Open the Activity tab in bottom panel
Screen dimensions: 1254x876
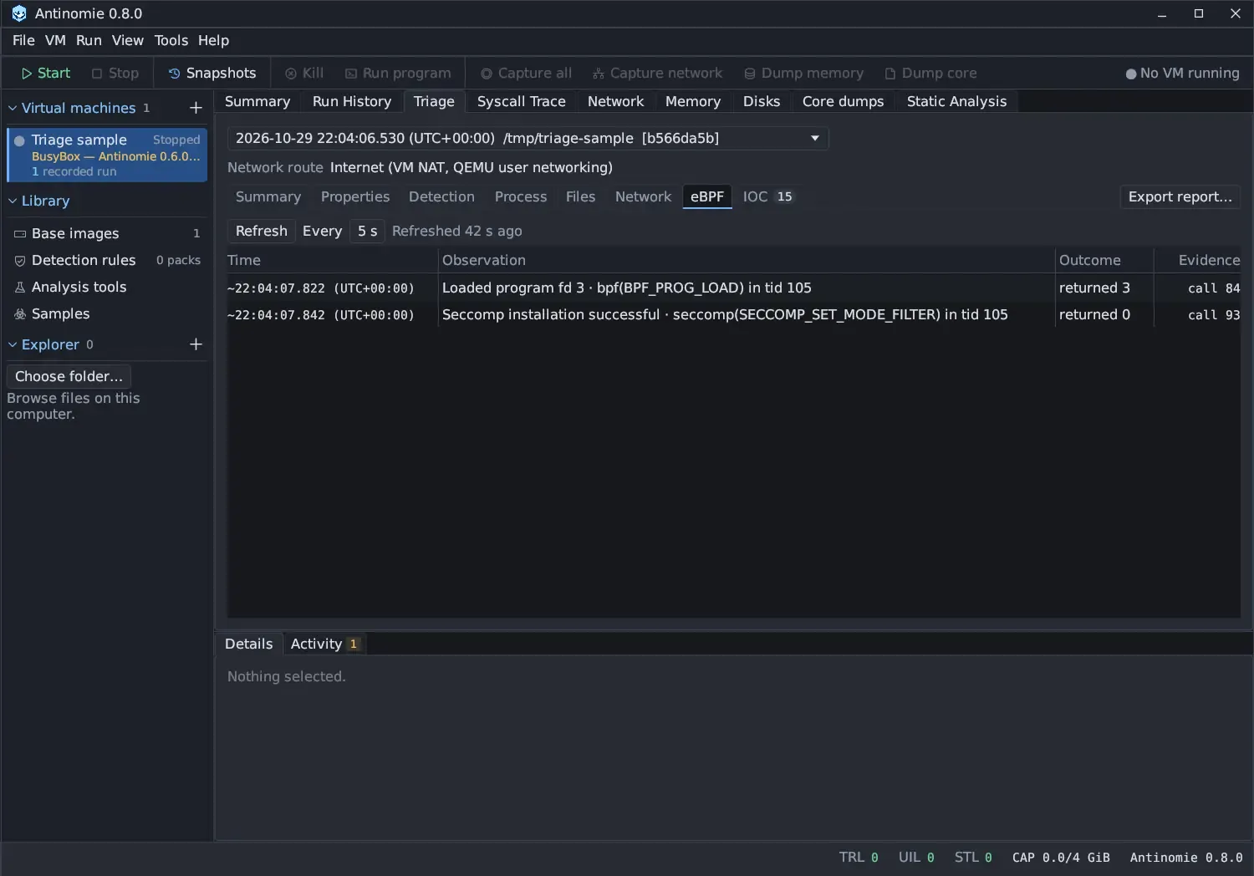(x=325, y=644)
